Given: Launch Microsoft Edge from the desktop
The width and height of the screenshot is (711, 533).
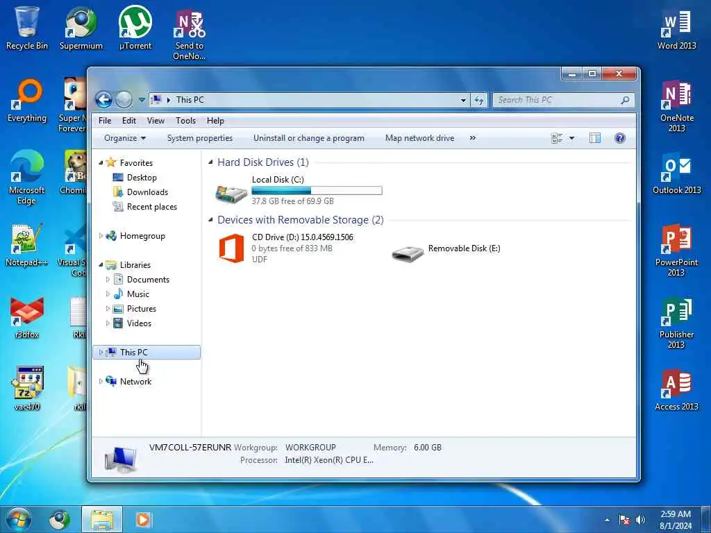Looking at the screenshot, I should click(x=27, y=177).
